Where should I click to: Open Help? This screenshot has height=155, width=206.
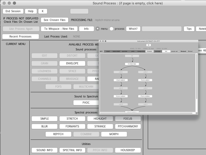[31, 11]
